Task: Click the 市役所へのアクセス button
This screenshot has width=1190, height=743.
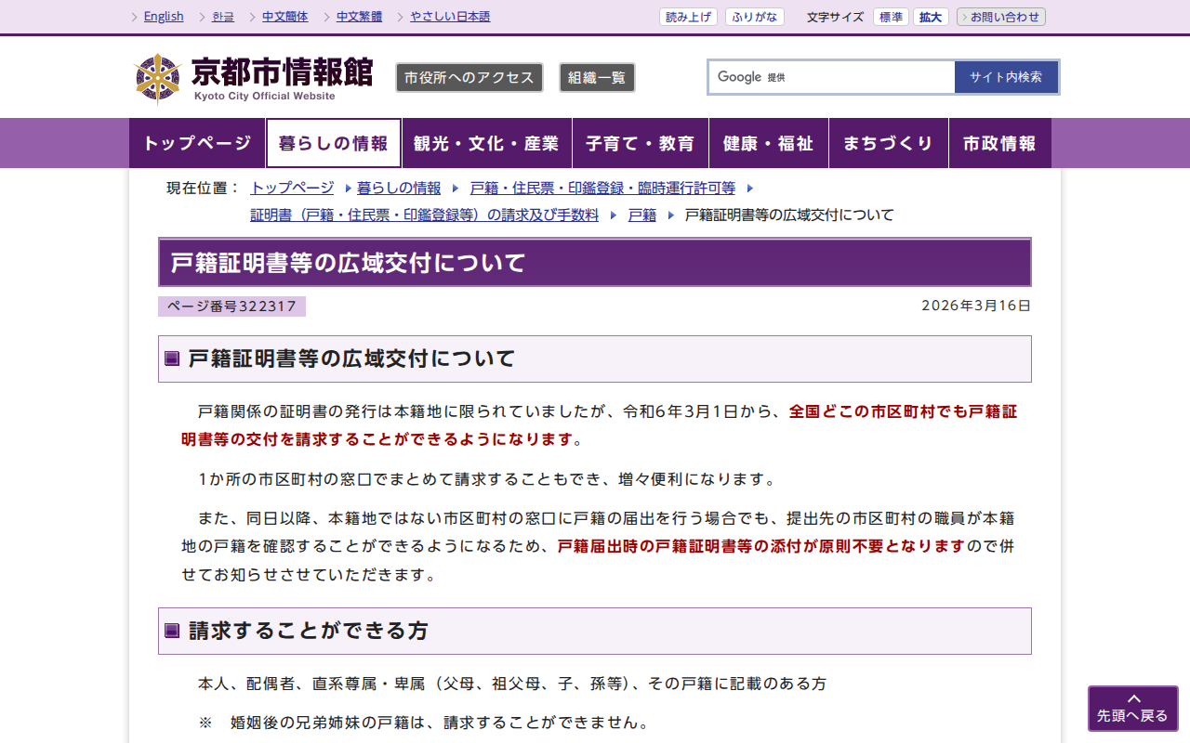Action: click(x=469, y=77)
